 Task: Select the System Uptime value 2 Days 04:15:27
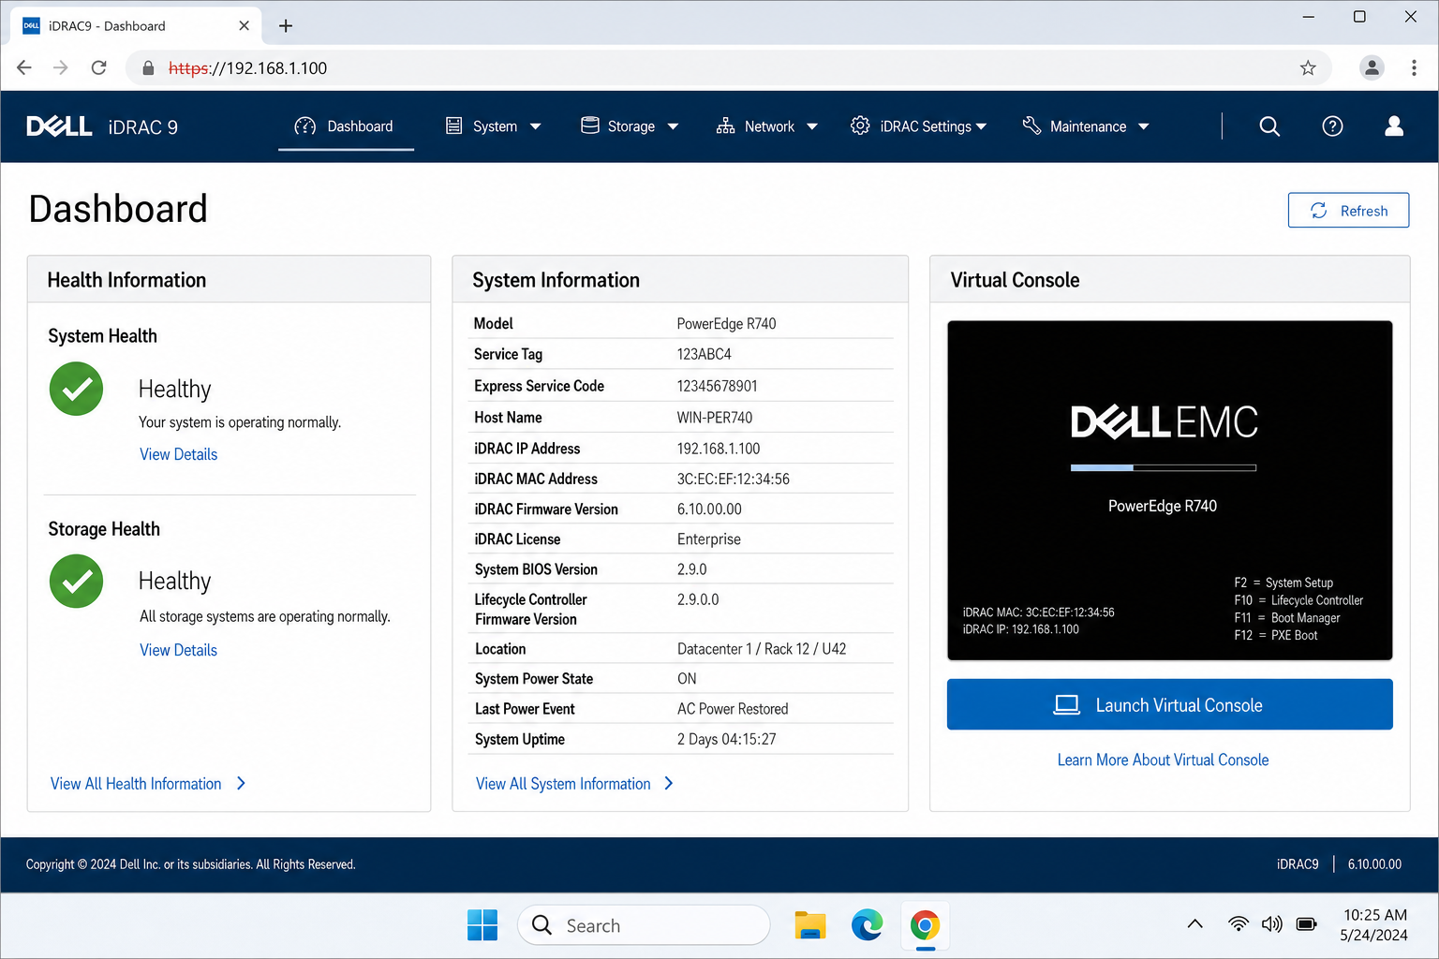click(727, 739)
